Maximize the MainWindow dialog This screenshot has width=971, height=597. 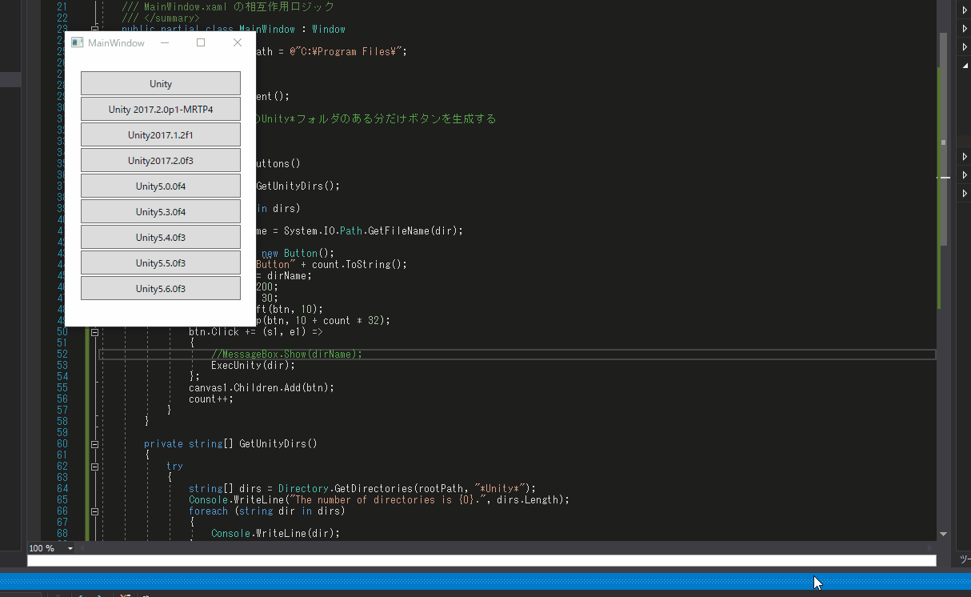(201, 42)
